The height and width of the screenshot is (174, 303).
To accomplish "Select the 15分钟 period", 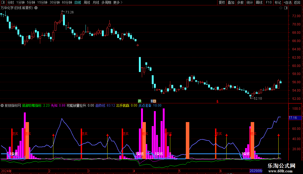I will point(42,2).
